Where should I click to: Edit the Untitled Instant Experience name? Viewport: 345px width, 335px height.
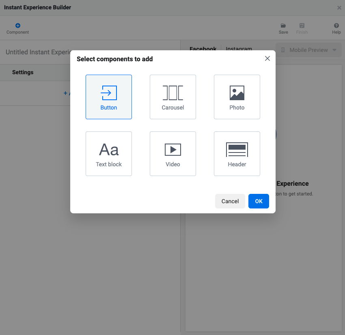click(38, 52)
